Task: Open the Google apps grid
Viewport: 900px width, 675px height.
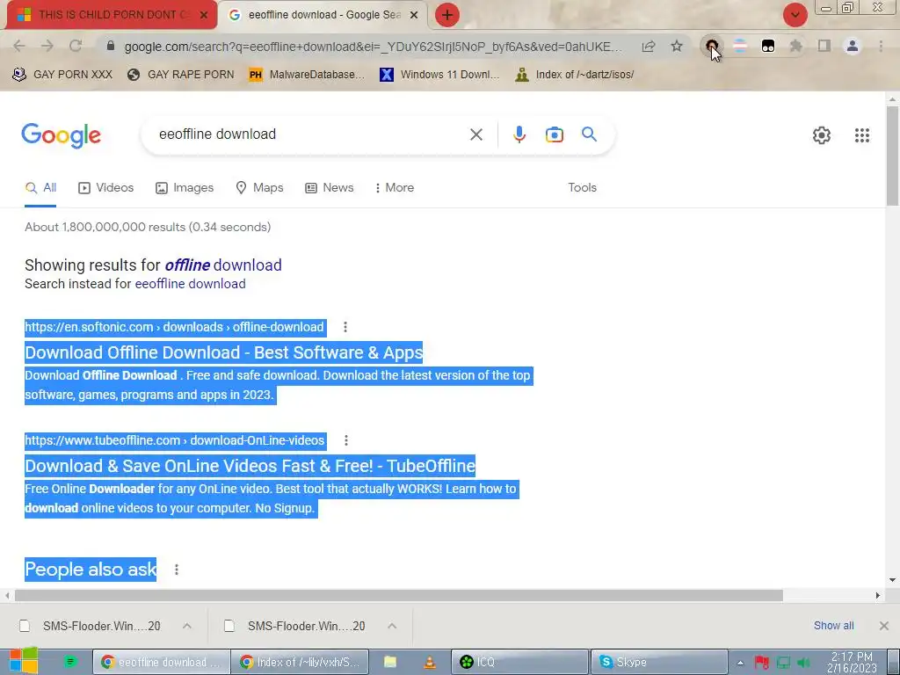Action: pyautogui.click(x=861, y=135)
